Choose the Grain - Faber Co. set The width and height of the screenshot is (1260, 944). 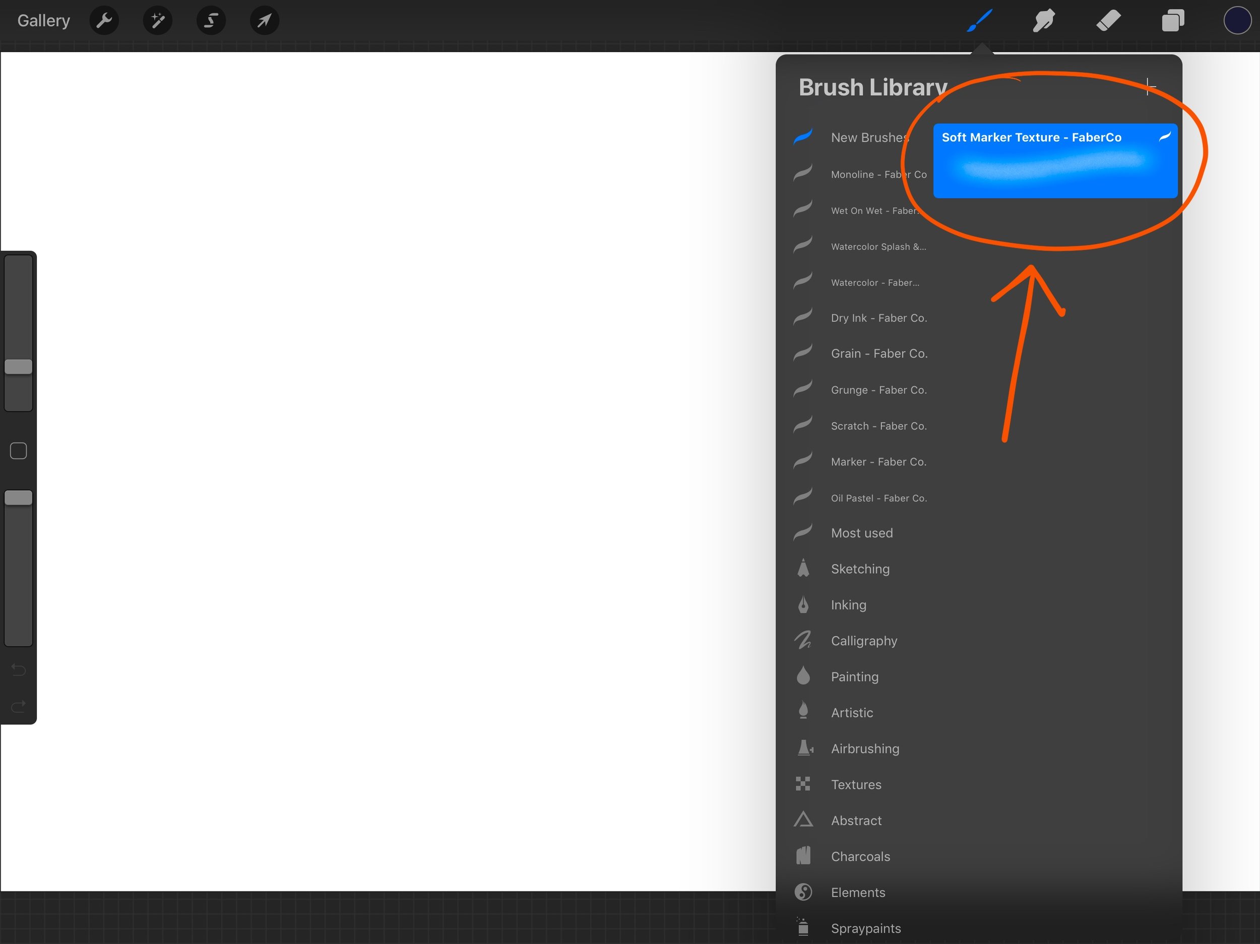coord(878,354)
